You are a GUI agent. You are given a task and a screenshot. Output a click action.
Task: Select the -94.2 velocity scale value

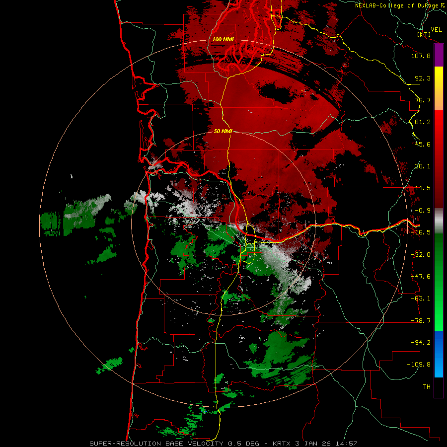click(x=421, y=343)
